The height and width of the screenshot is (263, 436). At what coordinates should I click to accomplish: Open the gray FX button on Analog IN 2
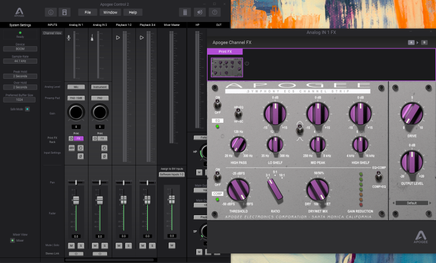(102, 139)
